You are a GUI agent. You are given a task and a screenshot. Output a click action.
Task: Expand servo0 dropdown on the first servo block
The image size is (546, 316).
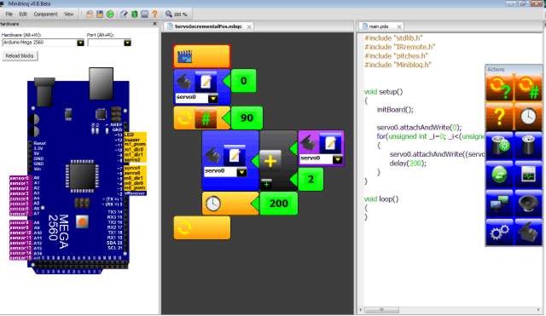coord(213,99)
